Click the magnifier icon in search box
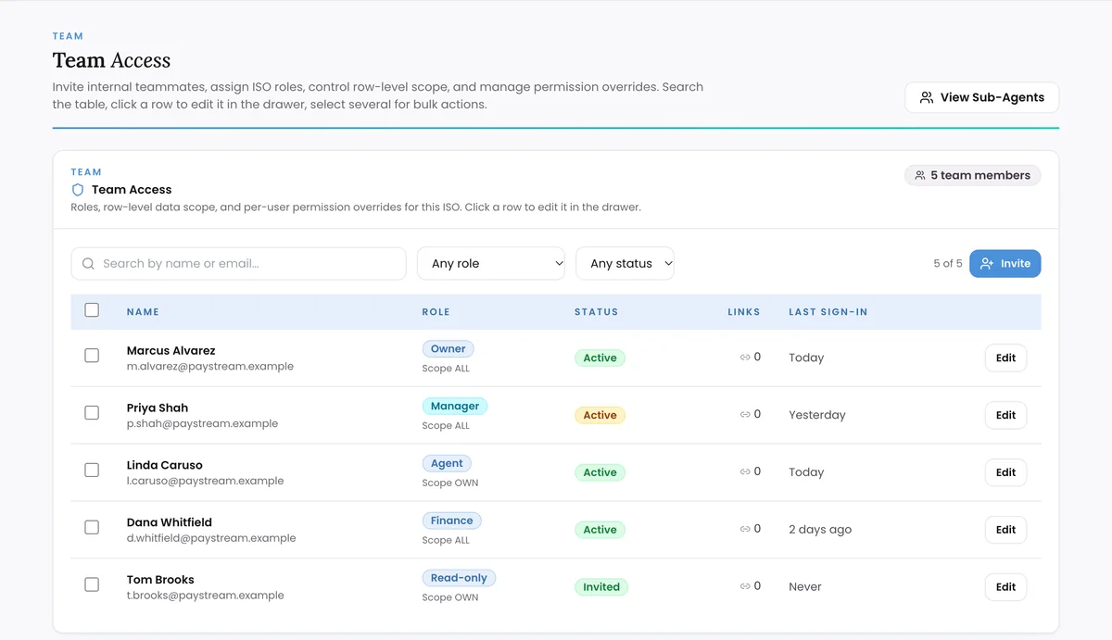 coord(89,264)
